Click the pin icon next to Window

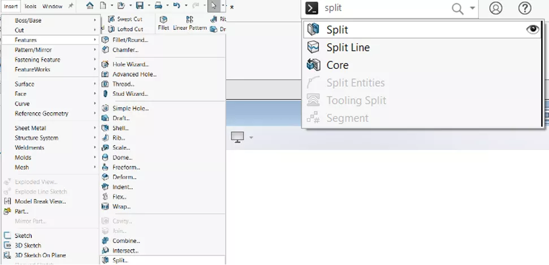click(x=71, y=6)
